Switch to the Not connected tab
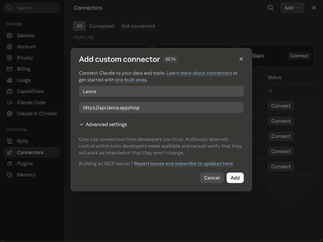The width and height of the screenshot is (323, 242). [x=138, y=26]
